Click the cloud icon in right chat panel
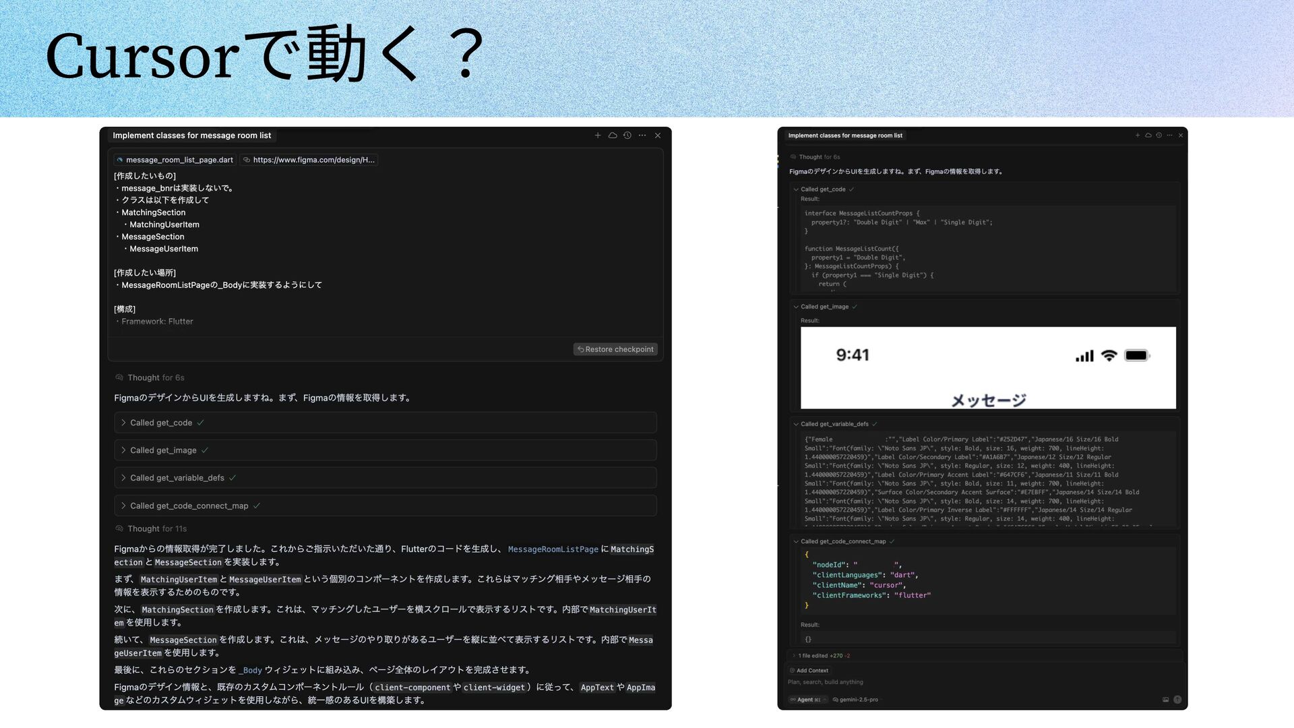This screenshot has width=1294, height=728. (x=1148, y=135)
